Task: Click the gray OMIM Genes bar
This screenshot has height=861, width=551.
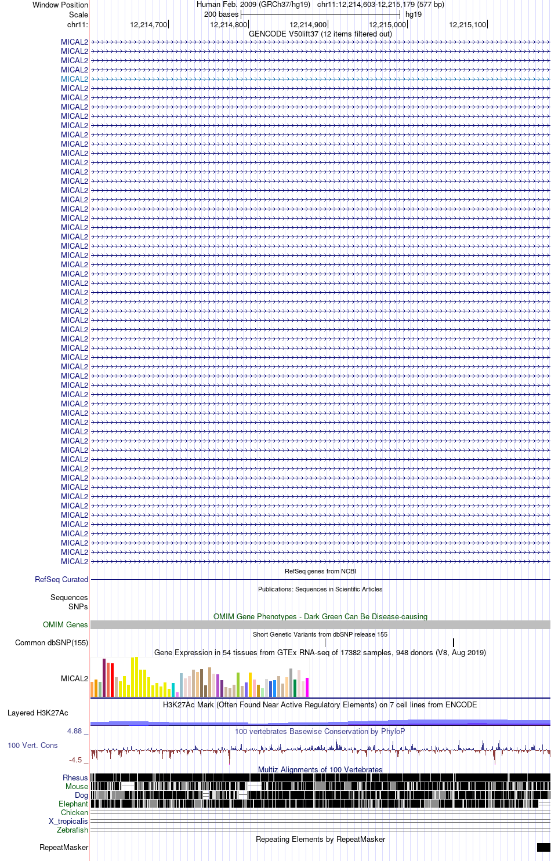Action: [x=320, y=624]
